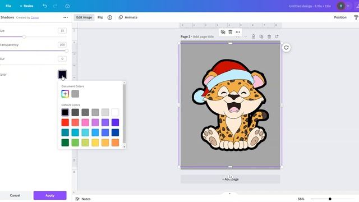Click the Apply button
This screenshot has height=202, width=359.
point(50,195)
